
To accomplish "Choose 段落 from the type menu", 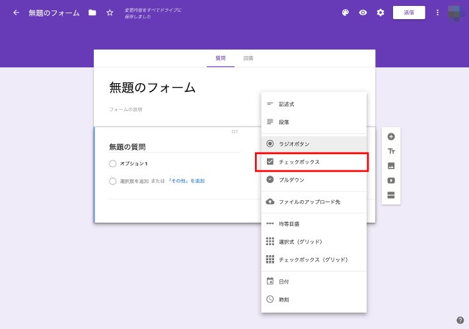I will pyautogui.click(x=314, y=122).
